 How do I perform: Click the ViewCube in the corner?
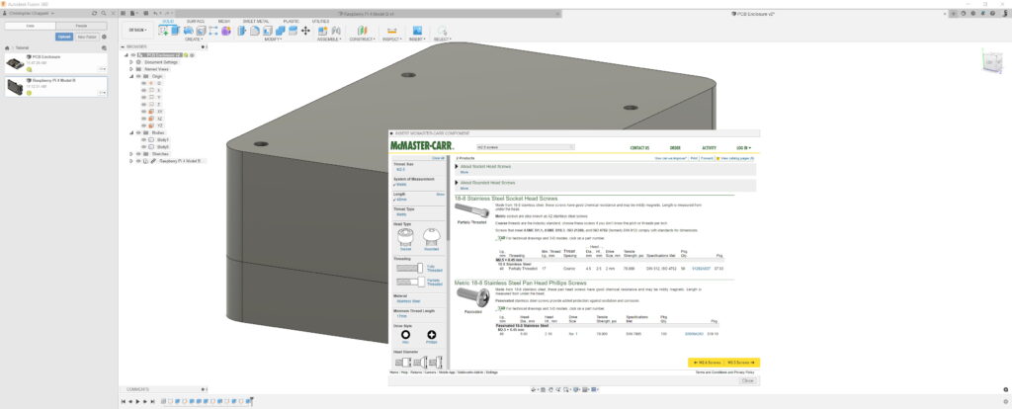point(990,62)
